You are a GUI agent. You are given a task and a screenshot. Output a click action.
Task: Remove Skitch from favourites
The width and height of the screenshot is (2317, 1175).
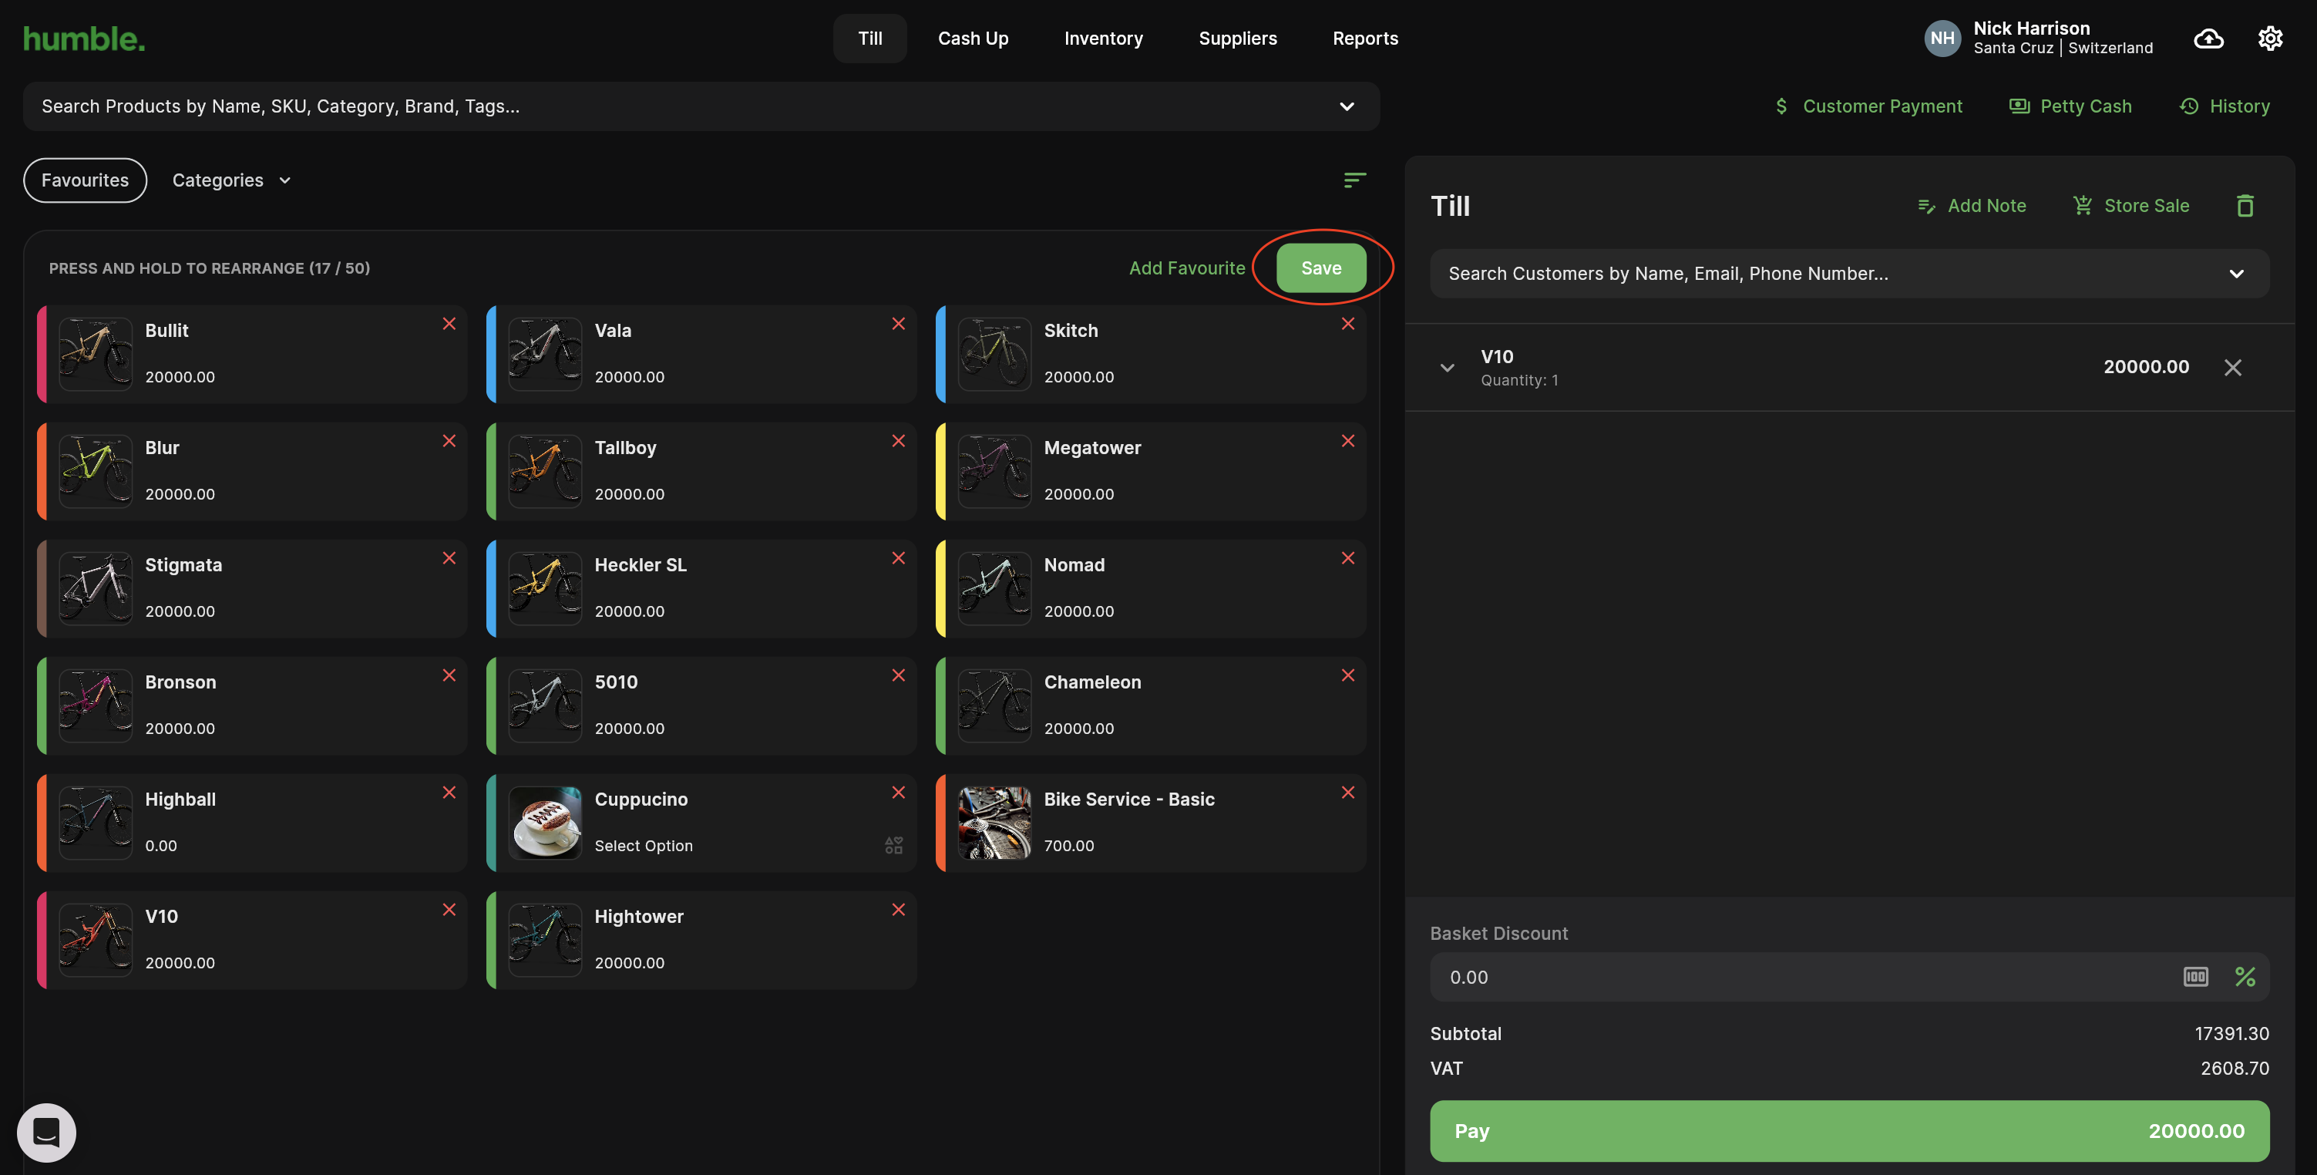click(x=1347, y=323)
